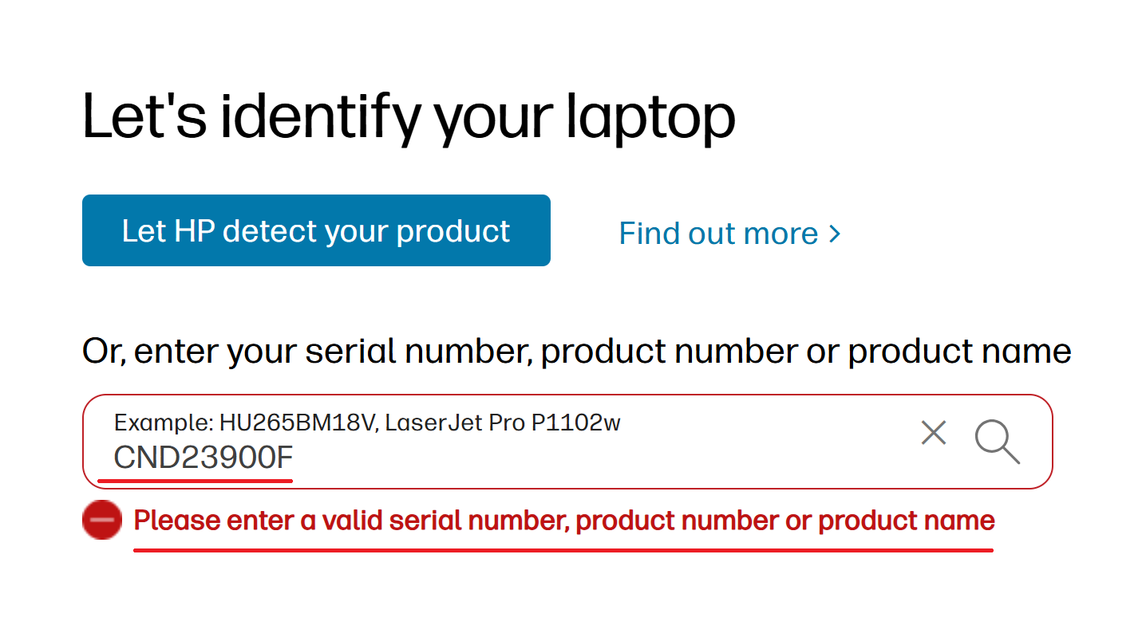Click the magnifying glass search icon
Screen dimensions: 1146x629
click(x=997, y=442)
